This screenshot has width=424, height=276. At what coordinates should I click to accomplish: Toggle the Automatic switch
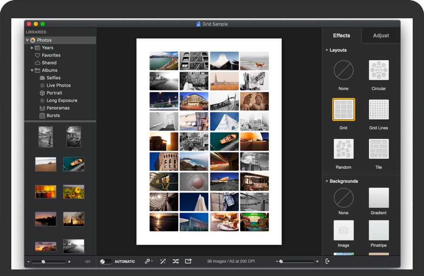point(105,262)
